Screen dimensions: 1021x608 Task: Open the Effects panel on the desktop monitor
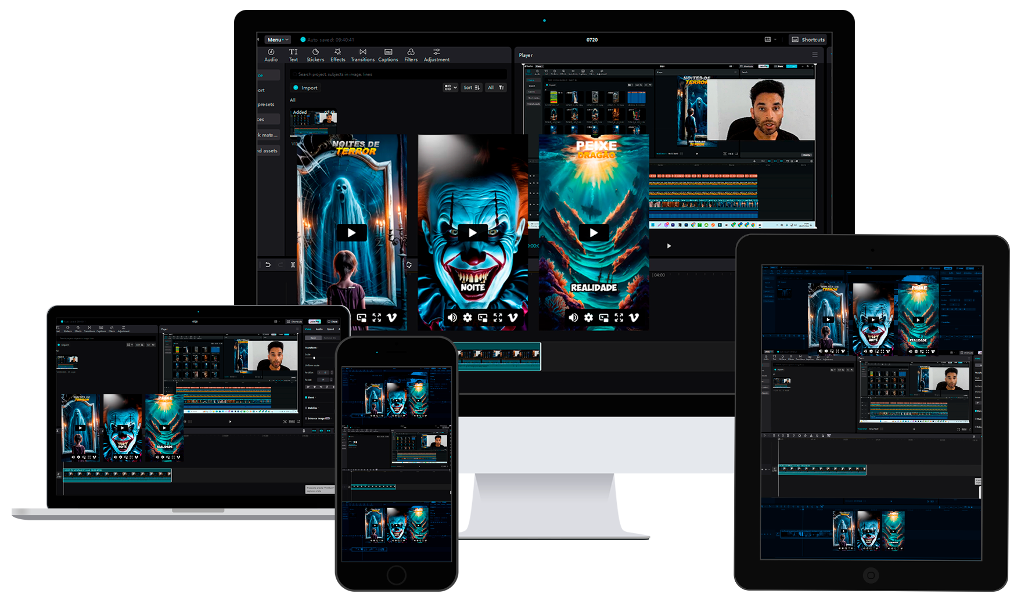pyautogui.click(x=337, y=55)
